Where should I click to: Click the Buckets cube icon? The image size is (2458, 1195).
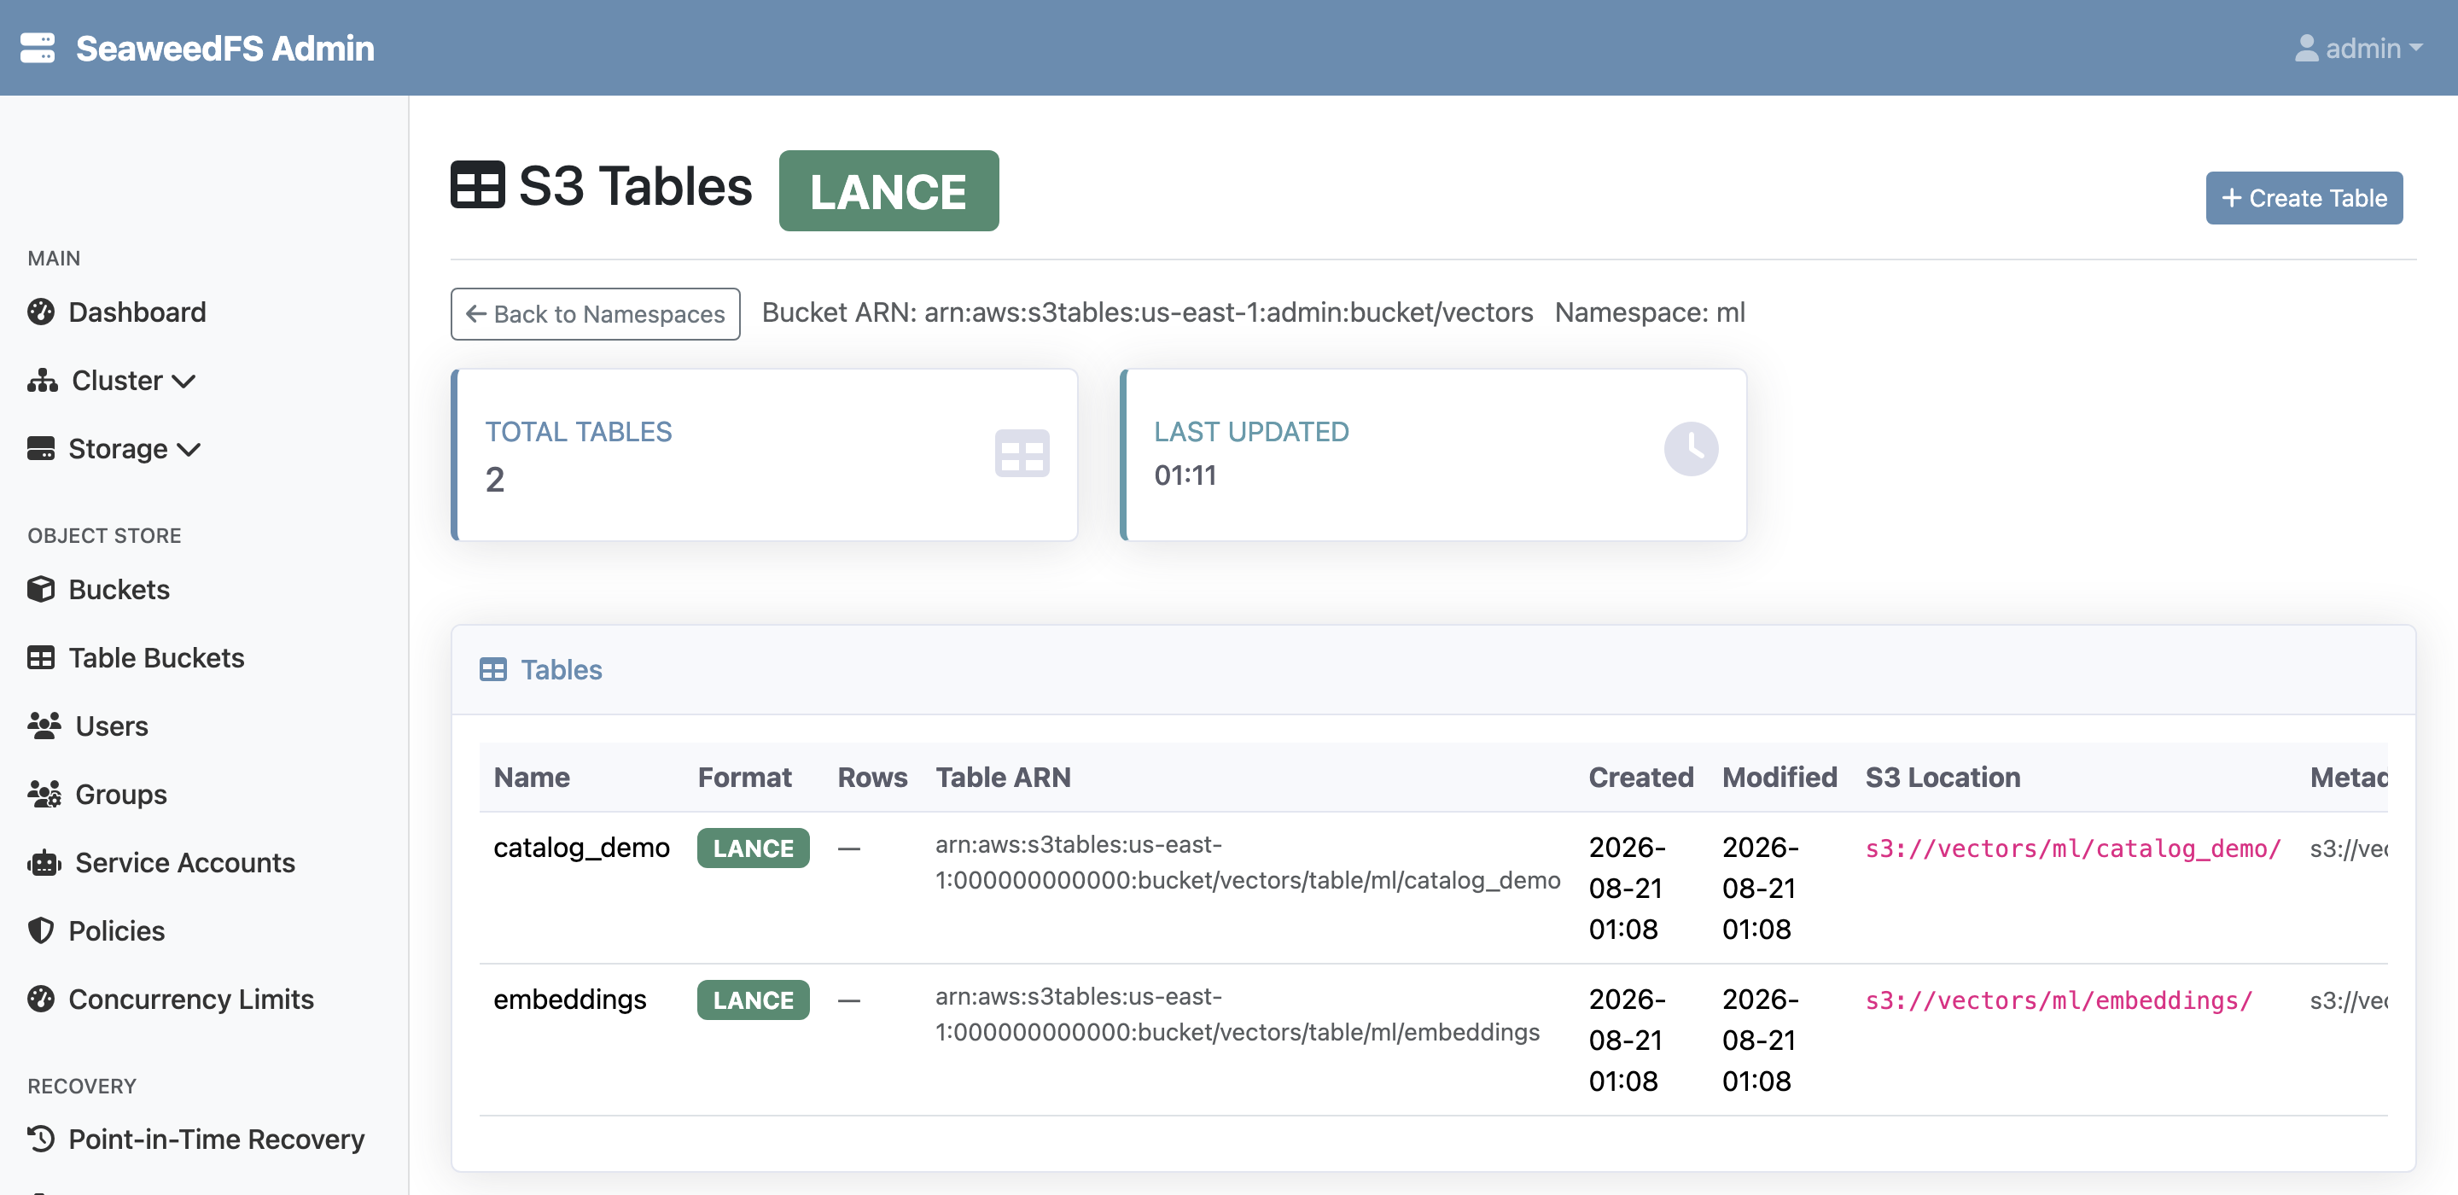(41, 589)
